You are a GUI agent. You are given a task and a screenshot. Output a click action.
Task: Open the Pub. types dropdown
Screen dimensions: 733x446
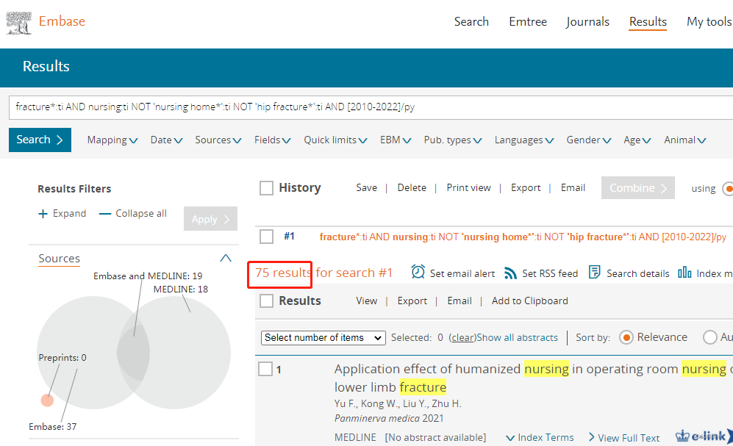tap(453, 140)
